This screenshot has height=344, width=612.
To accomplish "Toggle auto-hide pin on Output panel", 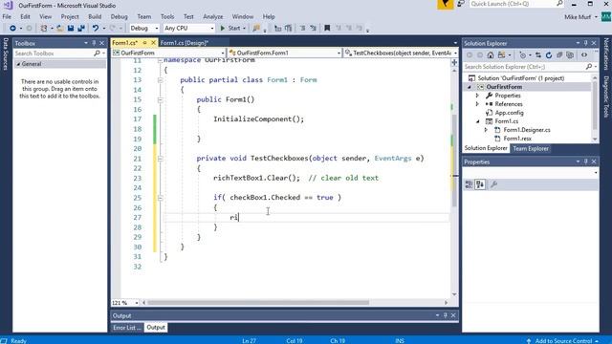I will click(x=446, y=315).
